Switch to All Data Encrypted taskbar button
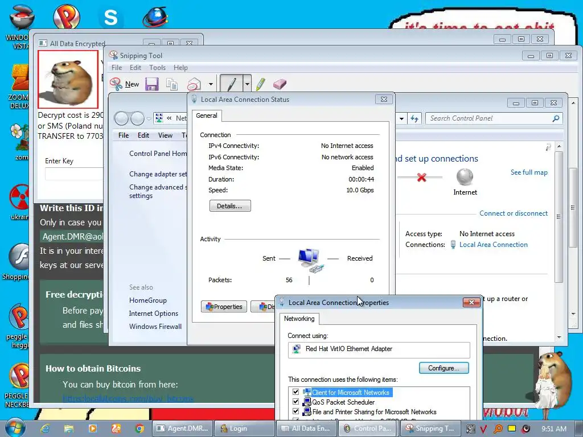Screen dimensions: 583x437 (306, 428)
